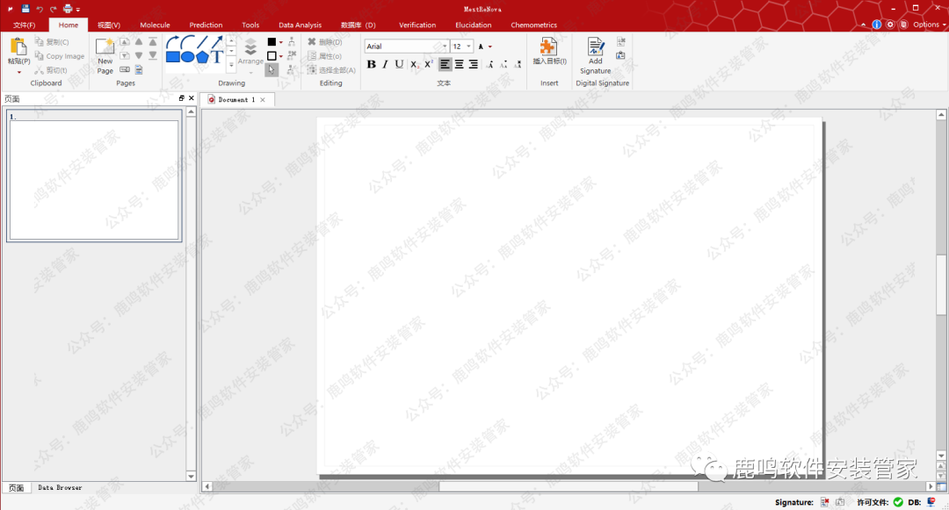Click the 插入目标 insert object icon
Screen dimensions: 949x510
tap(549, 49)
